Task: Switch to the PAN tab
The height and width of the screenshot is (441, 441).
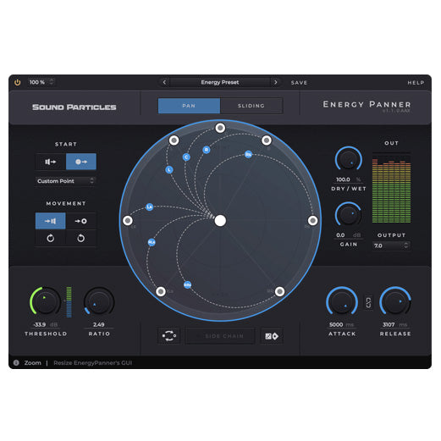Action: tap(189, 106)
